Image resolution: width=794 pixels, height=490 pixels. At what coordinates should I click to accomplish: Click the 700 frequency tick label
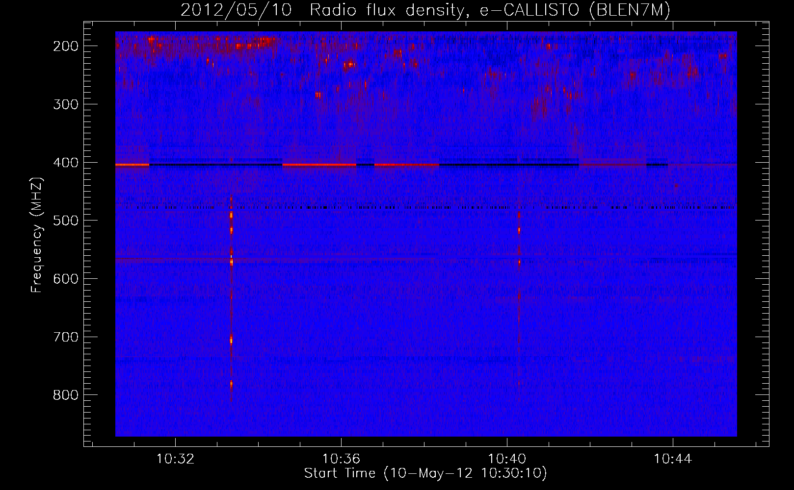click(66, 337)
